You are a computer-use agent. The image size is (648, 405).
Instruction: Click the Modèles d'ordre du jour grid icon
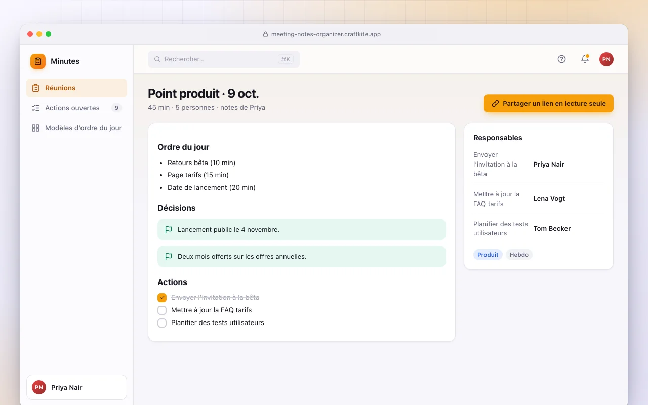(35, 128)
